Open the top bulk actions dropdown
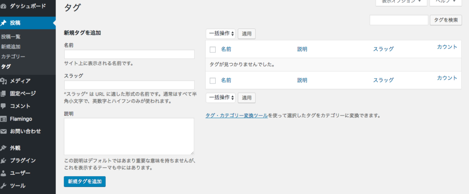 (x=221, y=33)
